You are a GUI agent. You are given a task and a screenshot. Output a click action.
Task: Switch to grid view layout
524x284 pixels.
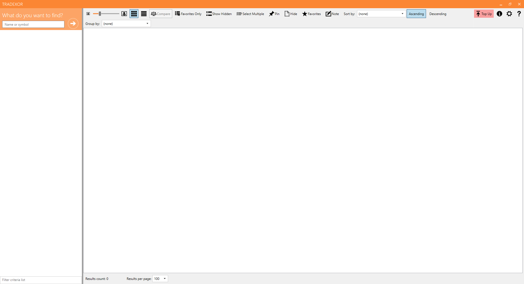click(134, 14)
